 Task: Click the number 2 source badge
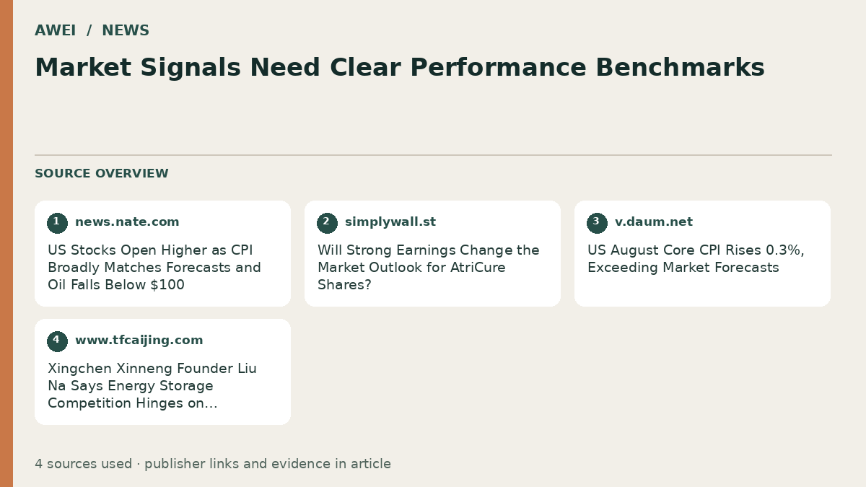(327, 223)
